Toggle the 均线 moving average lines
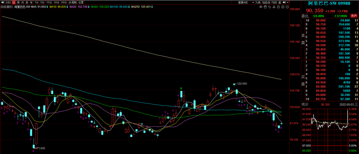 (x=274, y=2)
